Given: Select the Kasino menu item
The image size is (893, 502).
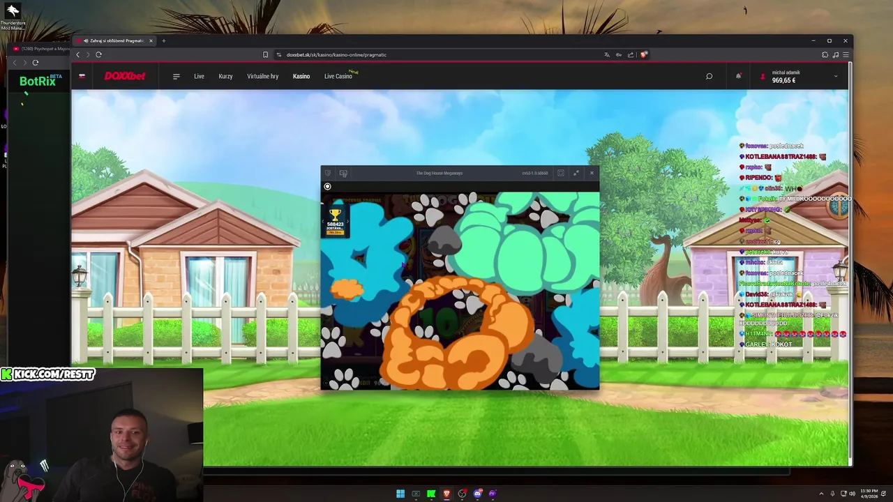Looking at the screenshot, I should tap(301, 76).
